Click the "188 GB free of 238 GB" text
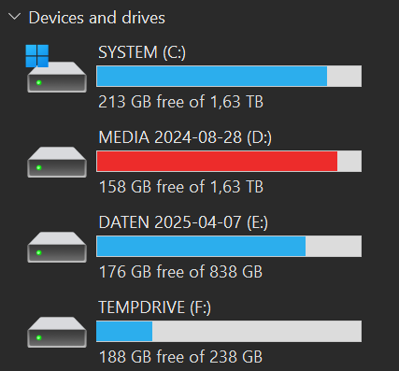This screenshot has width=399, height=371. tap(180, 357)
